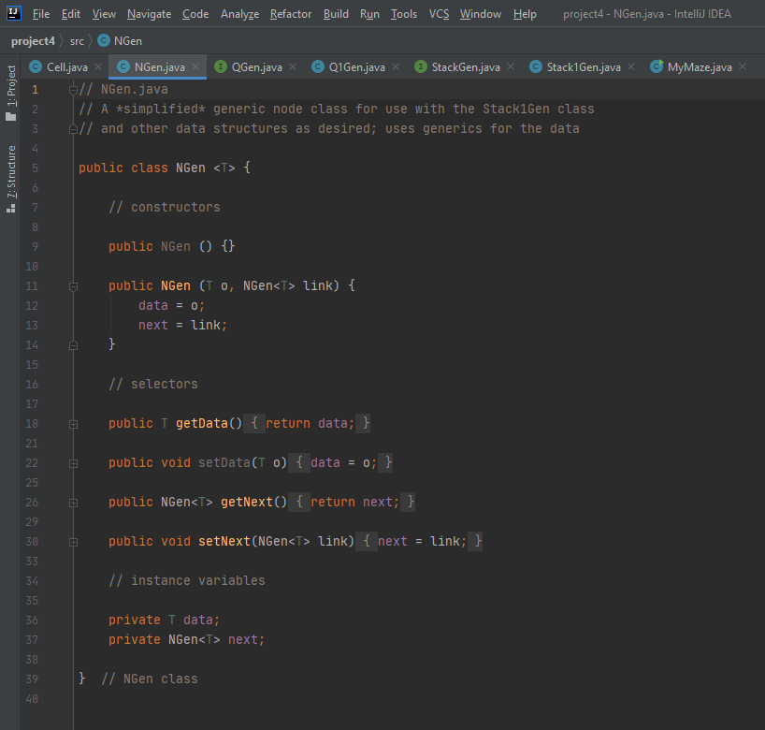This screenshot has height=730, width=765.
Task: Click the '// selectors' comment
Action: [153, 385]
